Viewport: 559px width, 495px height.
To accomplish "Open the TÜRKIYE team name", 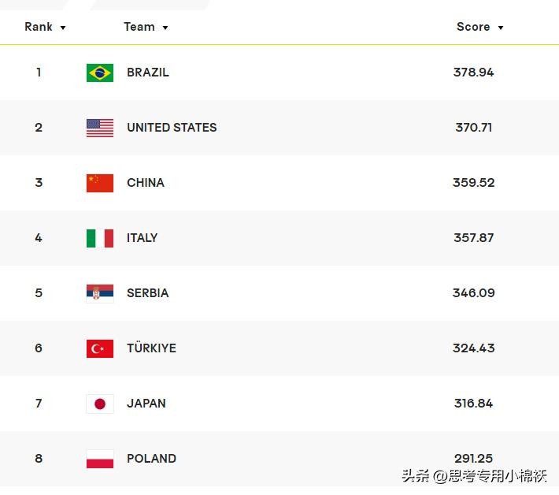I will click(x=151, y=348).
